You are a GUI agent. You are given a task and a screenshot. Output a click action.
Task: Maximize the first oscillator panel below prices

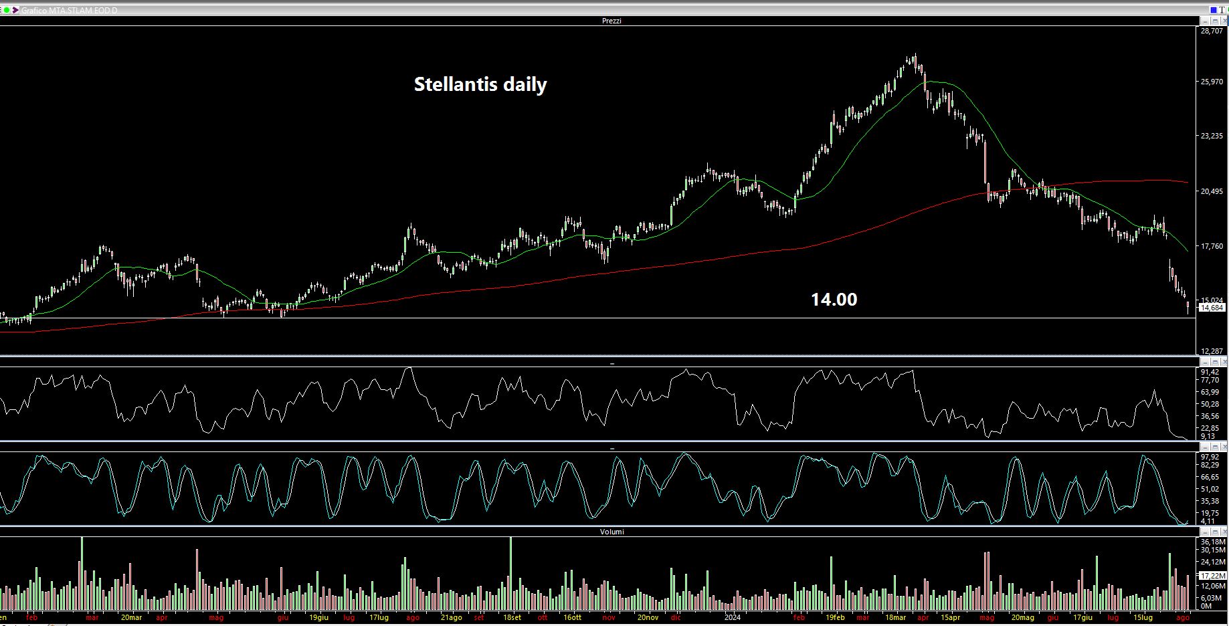[1215, 362]
